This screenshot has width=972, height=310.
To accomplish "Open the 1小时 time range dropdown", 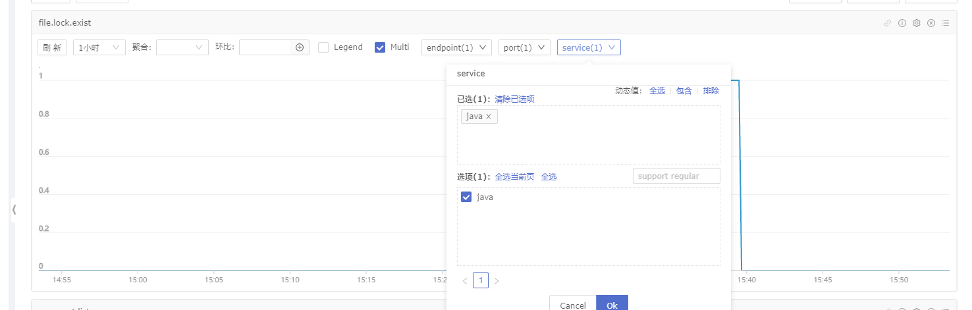I will point(99,47).
